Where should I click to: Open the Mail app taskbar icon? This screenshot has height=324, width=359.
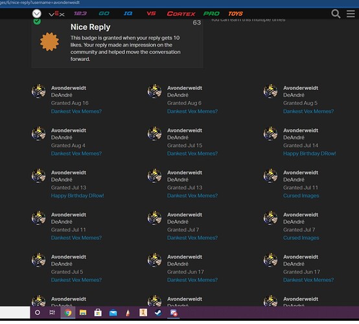click(113, 313)
